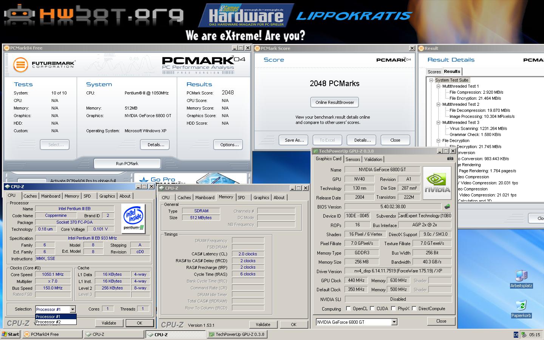544x340 pixels.
Task: Click the Core Speed value 1050.1 MHz
Action: pyautogui.click(x=53, y=275)
